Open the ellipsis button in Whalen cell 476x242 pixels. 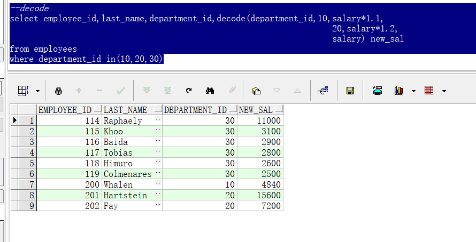[158, 183]
